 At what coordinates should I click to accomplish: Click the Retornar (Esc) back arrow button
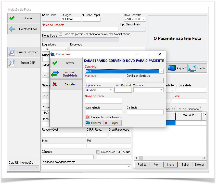(x=24, y=29)
